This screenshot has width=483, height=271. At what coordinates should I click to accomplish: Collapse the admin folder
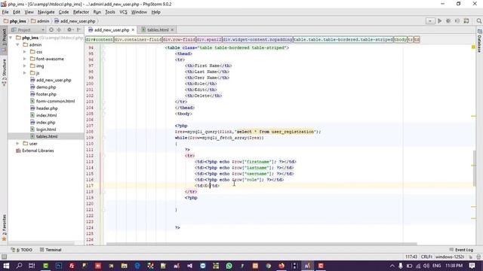click(18, 44)
